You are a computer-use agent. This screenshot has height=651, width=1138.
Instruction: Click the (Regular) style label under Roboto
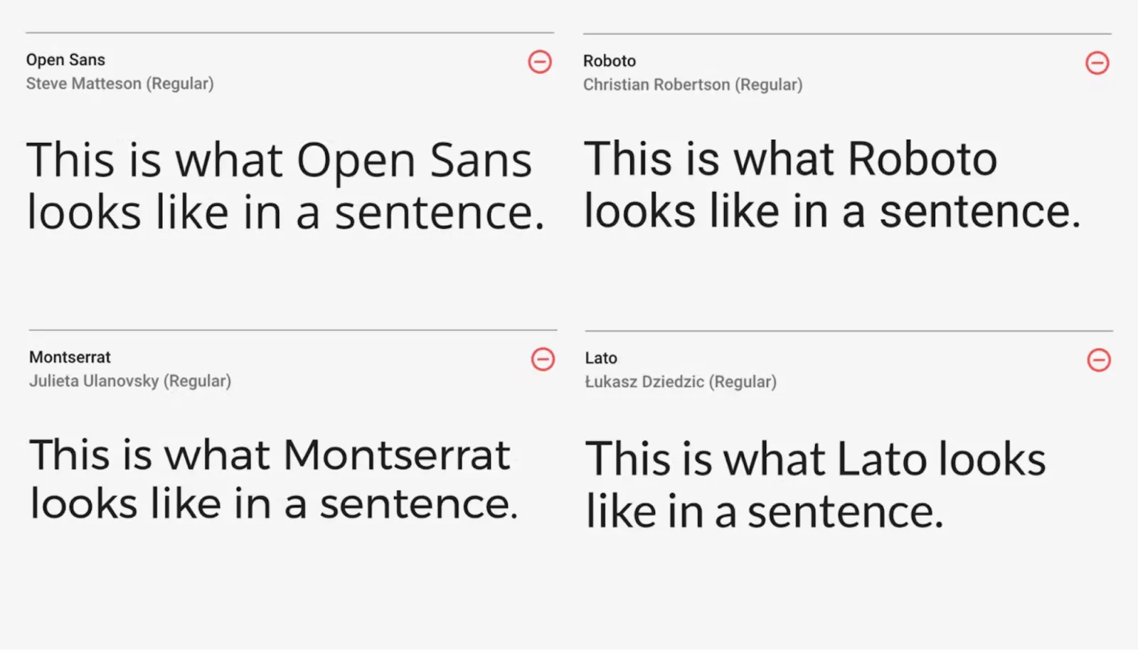click(x=769, y=85)
